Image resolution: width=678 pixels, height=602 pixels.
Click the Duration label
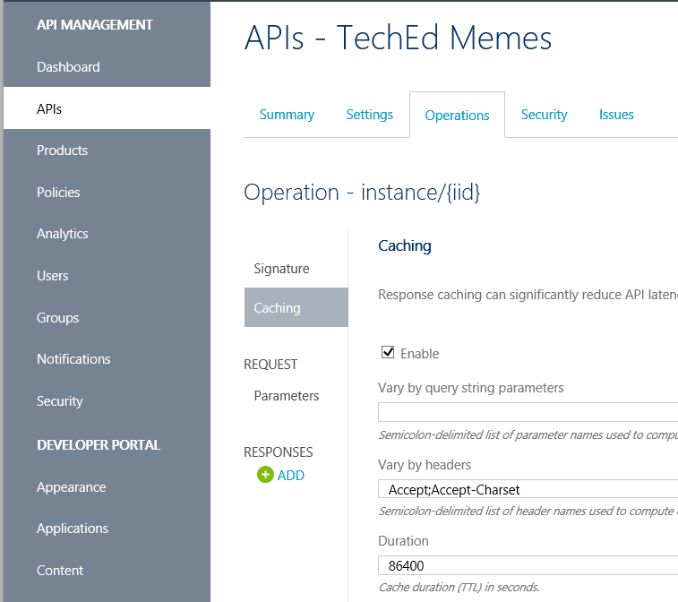pos(403,541)
